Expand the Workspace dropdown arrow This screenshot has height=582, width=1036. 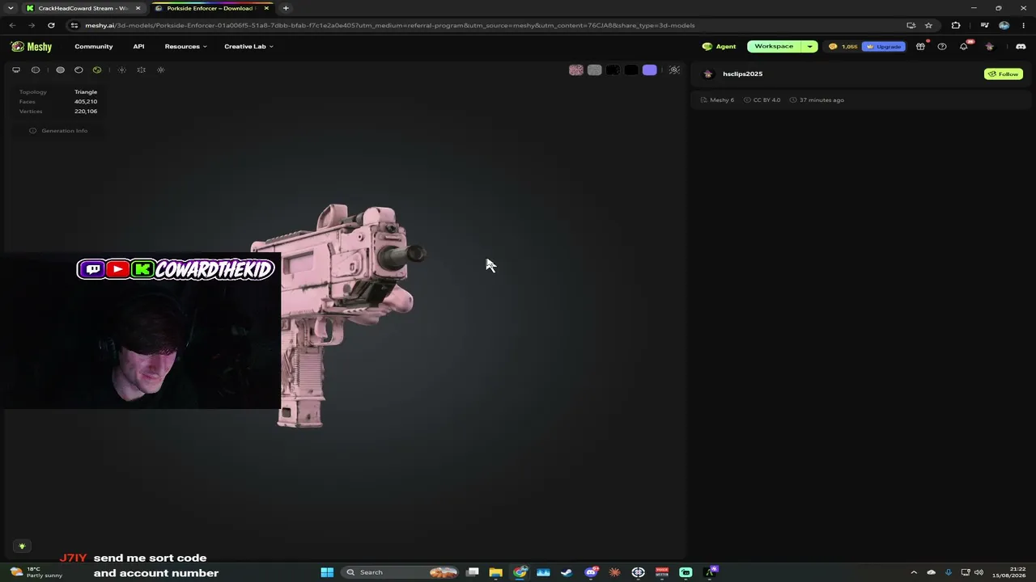[x=809, y=47]
